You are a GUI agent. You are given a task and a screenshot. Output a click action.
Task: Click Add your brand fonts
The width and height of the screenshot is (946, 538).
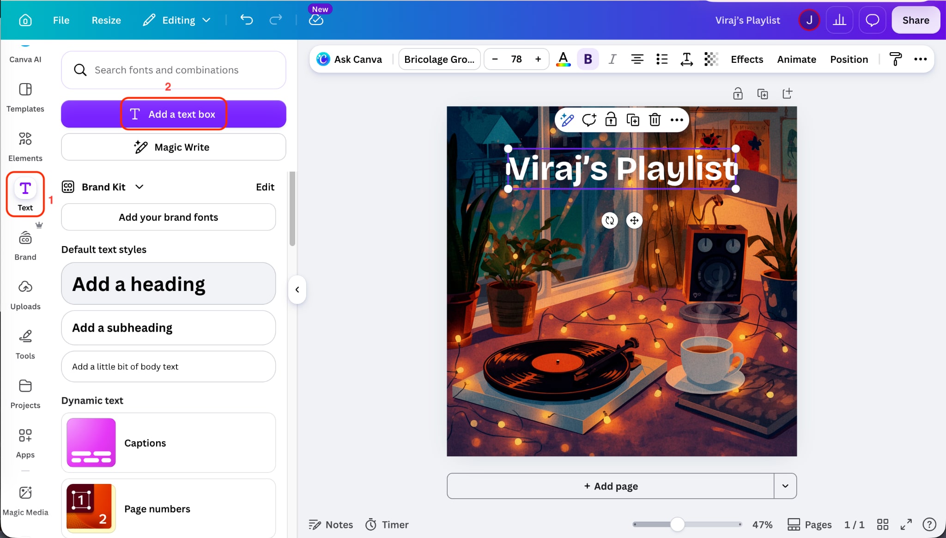coord(169,217)
